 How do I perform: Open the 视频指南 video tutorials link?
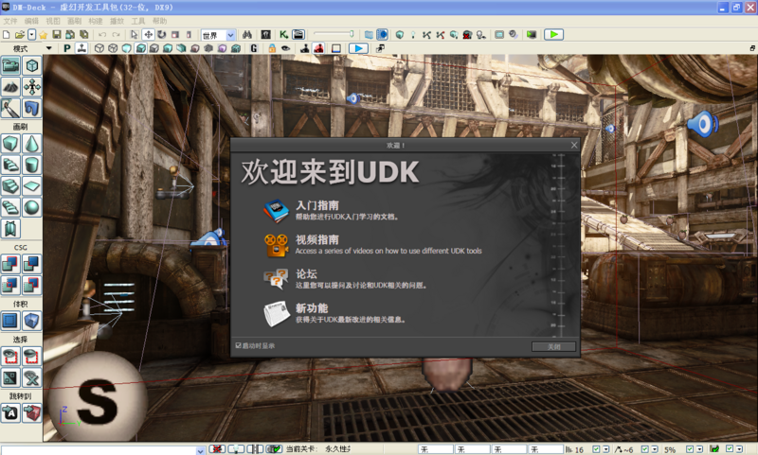pyautogui.click(x=317, y=240)
